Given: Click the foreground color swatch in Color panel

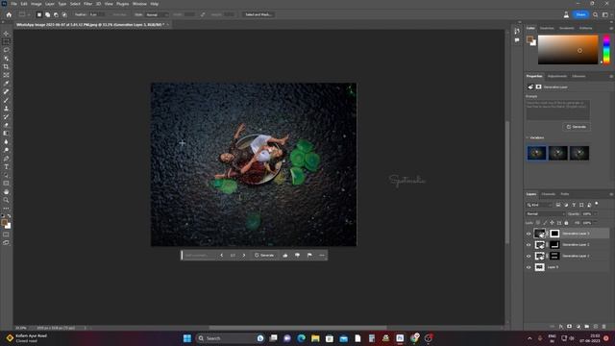Looking at the screenshot, I should (x=529, y=39).
